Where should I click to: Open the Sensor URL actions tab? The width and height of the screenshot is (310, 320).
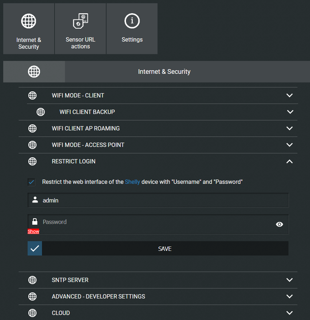point(80,29)
